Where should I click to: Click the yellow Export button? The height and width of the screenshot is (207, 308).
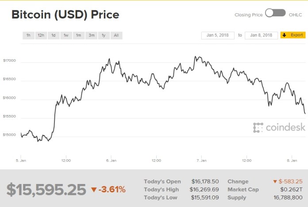(x=293, y=35)
